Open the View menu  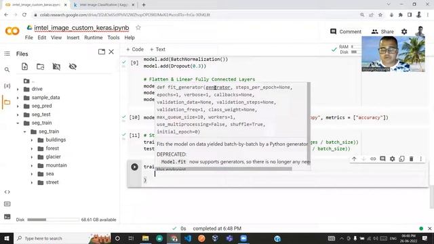(56, 37)
